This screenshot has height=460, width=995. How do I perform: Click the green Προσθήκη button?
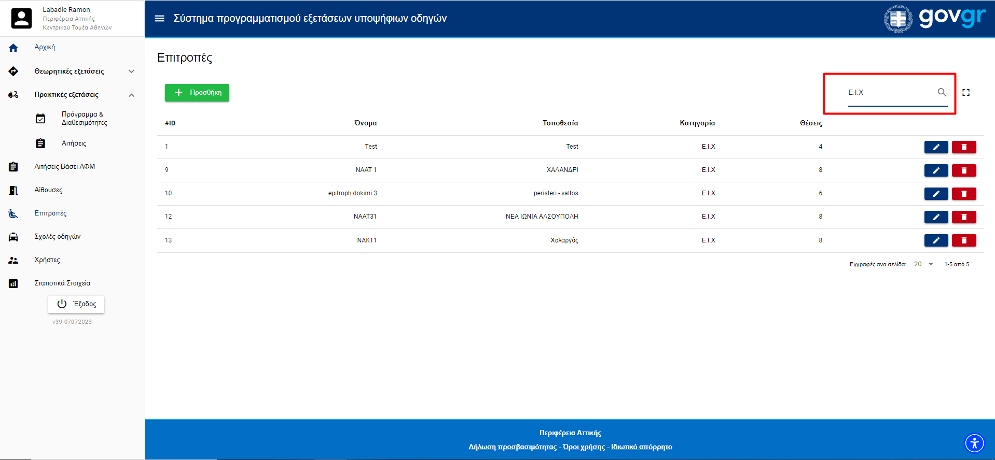[197, 93]
